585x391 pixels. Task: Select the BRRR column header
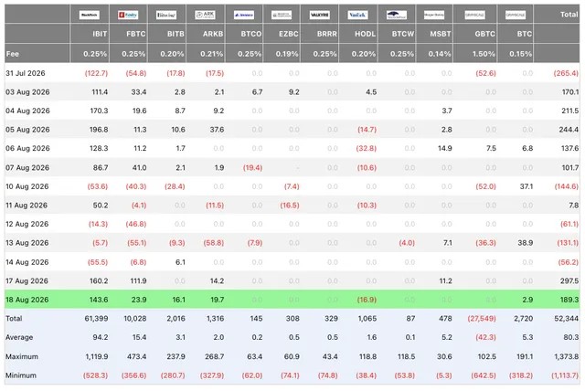[327, 34]
